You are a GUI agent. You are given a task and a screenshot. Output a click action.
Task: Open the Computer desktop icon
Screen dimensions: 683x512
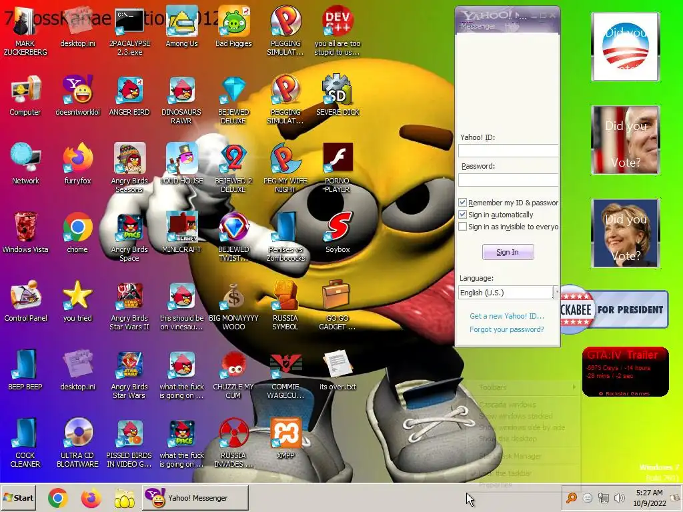pyautogui.click(x=25, y=96)
